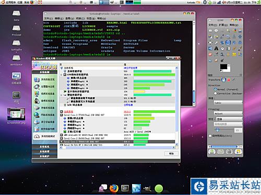Select the Ellipse Select tool in GIMP
The image size is (261, 195).
[216, 31]
